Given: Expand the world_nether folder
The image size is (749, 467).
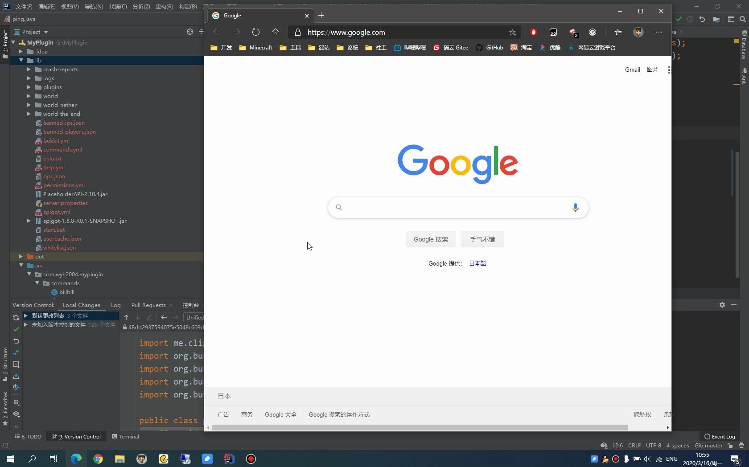Looking at the screenshot, I should click(29, 105).
